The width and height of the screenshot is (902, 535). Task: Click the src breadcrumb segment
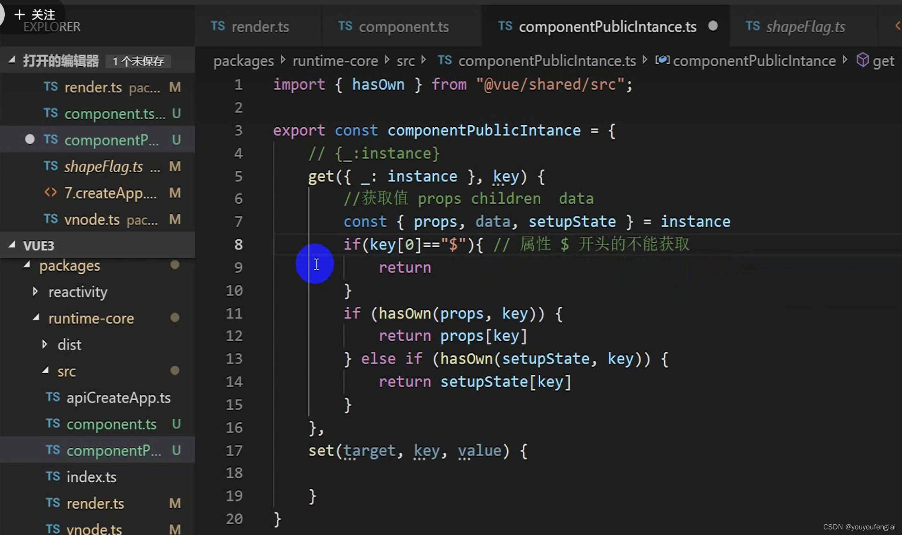(x=405, y=61)
